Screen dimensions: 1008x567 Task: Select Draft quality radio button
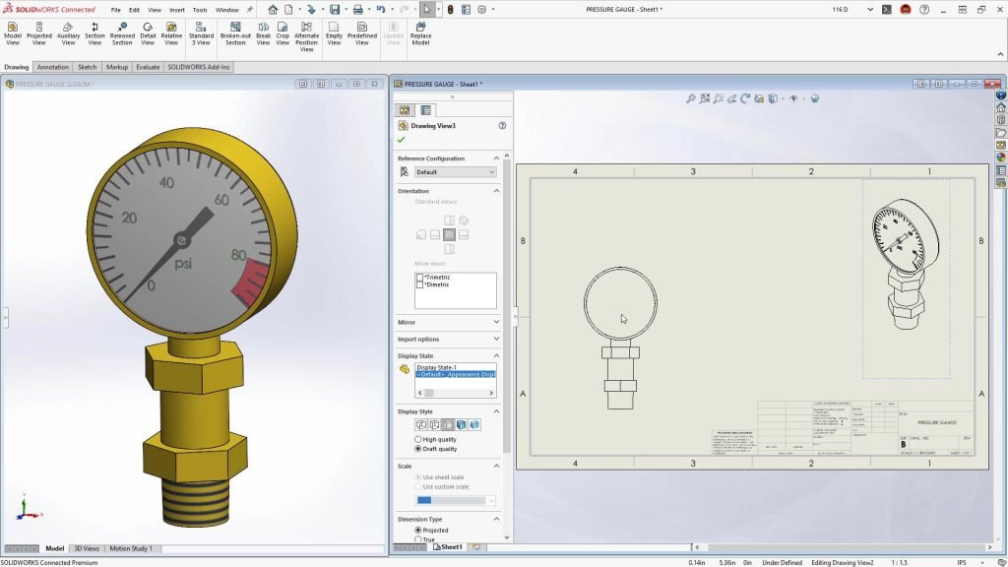coord(417,449)
